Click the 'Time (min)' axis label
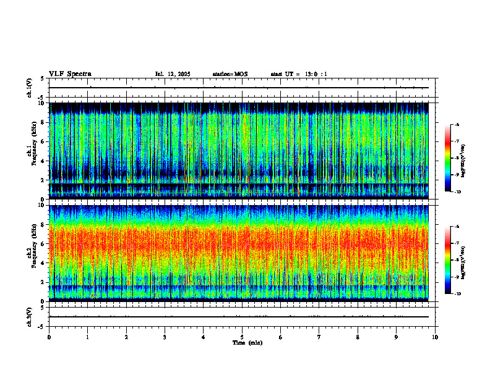 [x=247, y=343]
